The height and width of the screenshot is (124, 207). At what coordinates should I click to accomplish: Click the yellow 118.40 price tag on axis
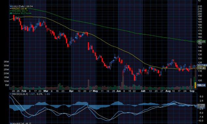pyautogui.click(x=201, y=68)
